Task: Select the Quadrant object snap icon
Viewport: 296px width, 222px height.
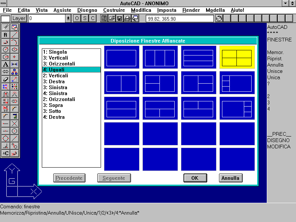Action: (6, 138)
